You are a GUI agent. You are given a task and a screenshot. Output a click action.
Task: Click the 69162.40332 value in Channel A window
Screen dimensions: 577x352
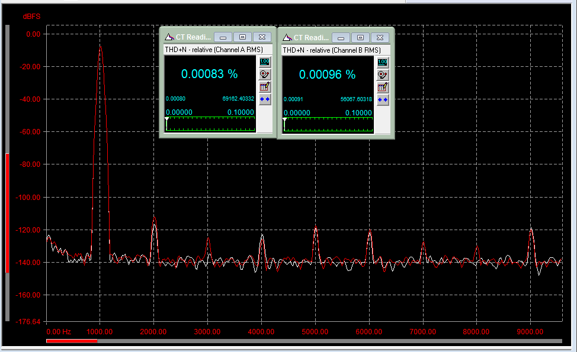point(238,98)
